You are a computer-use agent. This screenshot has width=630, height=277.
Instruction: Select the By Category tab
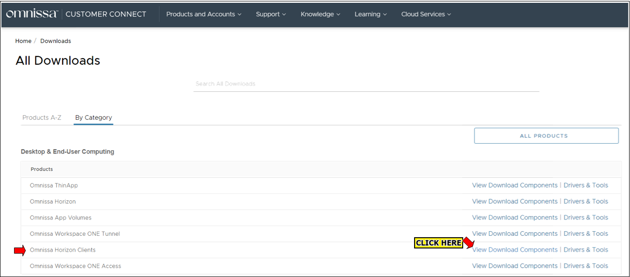[x=93, y=117]
